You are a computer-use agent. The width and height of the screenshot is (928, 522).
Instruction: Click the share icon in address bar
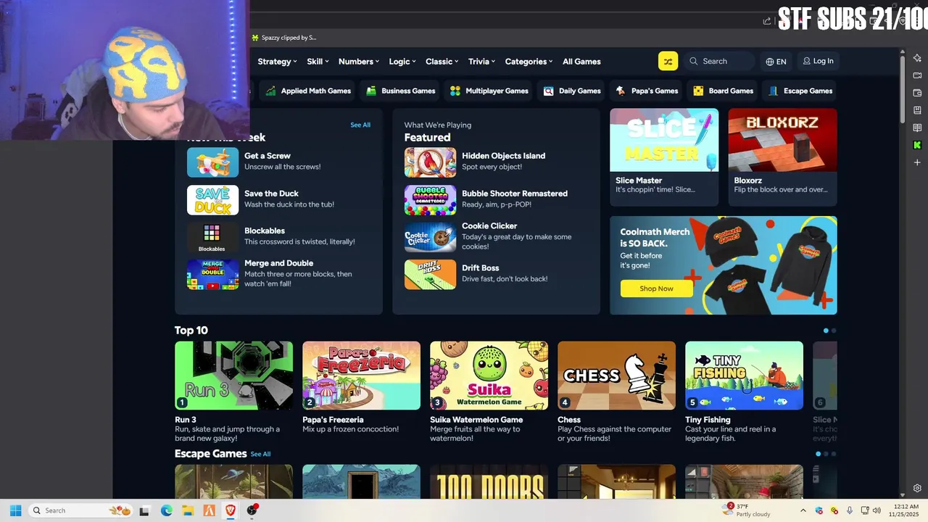(766, 21)
